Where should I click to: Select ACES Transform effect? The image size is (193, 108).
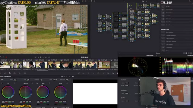pyautogui.click(x=177, y=32)
